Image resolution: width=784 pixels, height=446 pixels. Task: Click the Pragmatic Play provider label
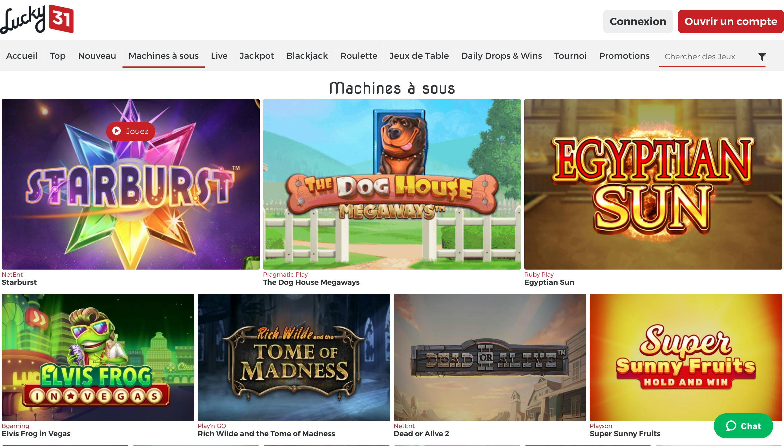tap(285, 274)
